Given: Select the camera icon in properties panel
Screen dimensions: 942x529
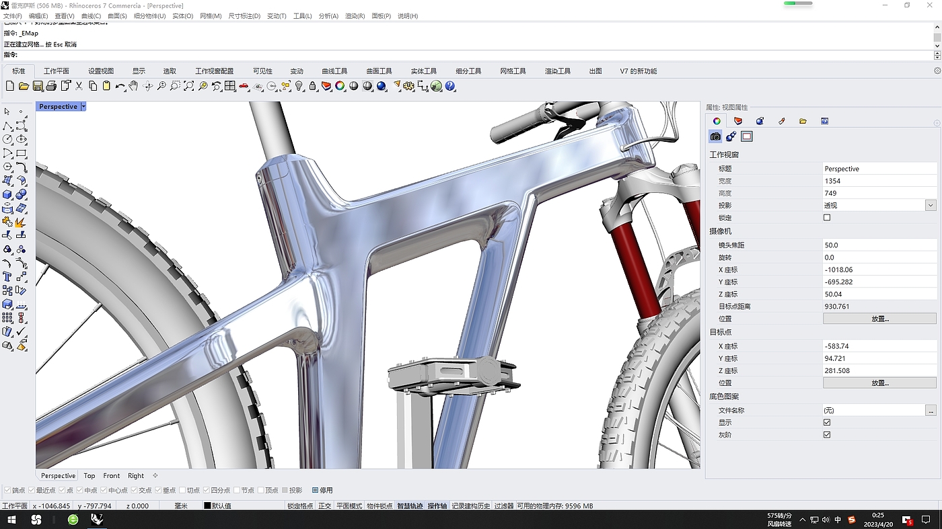Looking at the screenshot, I should tap(715, 136).
